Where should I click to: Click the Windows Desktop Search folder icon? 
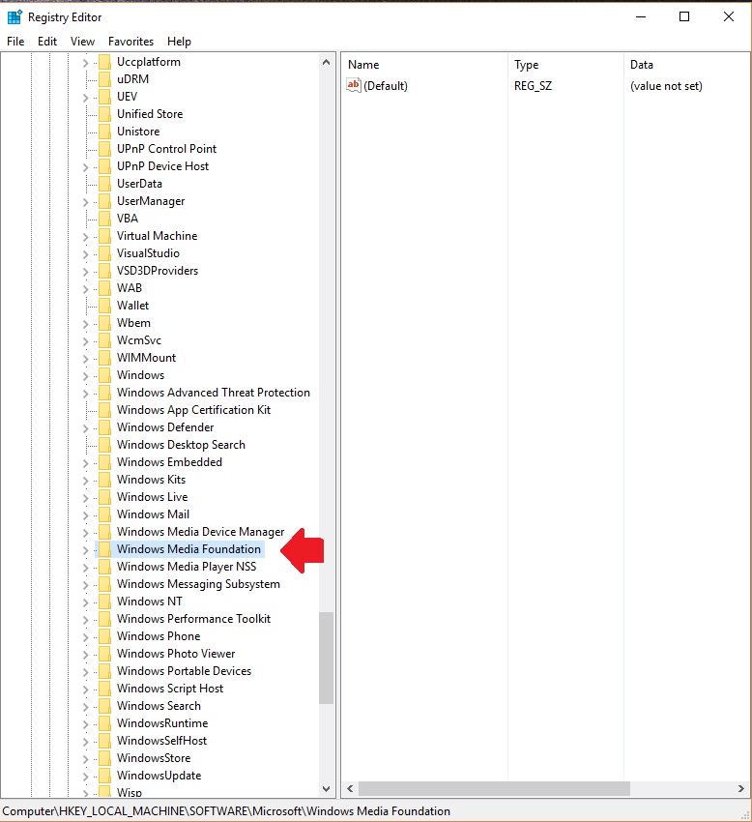click(x=104, y=445)
